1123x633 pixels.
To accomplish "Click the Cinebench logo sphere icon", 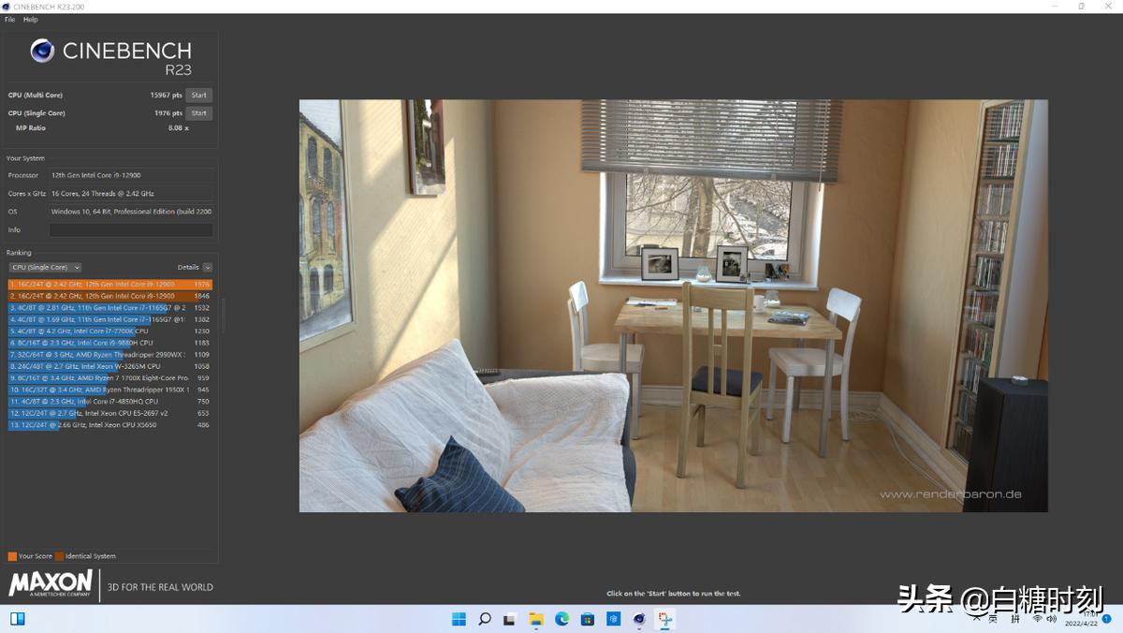I will pyautogui.click(x=42, y=51).
